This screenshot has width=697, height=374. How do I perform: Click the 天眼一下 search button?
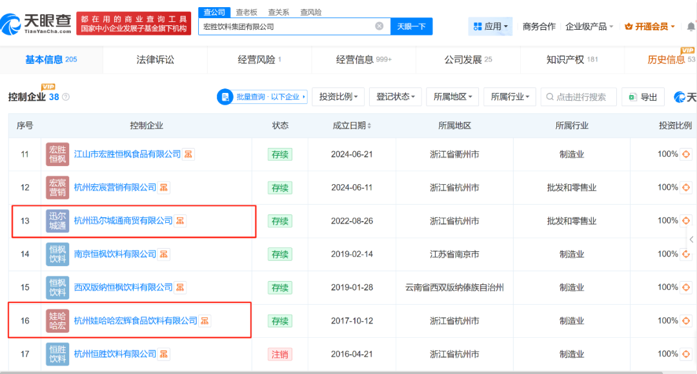click(411, 26)
